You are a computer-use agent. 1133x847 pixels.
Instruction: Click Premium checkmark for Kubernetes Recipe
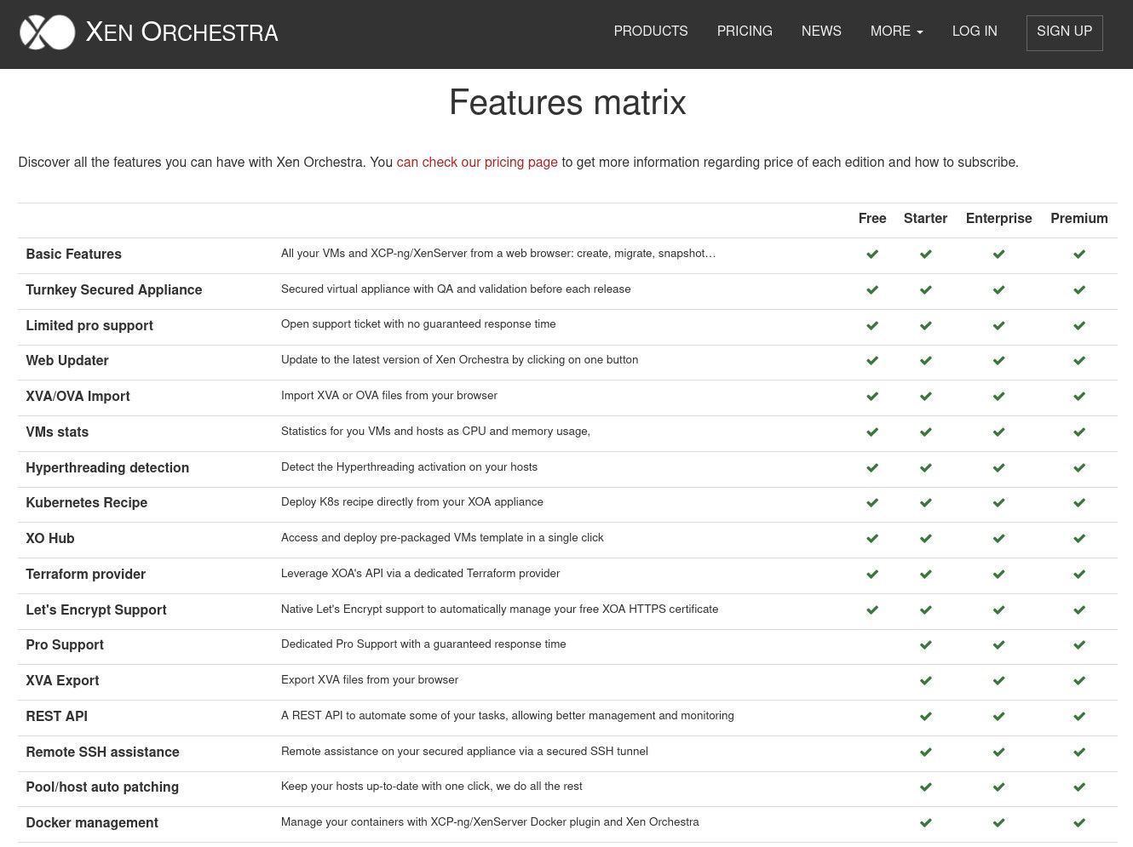click(x=1079, y=503)
